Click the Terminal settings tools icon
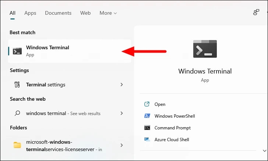This screenshot has width=268, height=161. pos(17,85)
